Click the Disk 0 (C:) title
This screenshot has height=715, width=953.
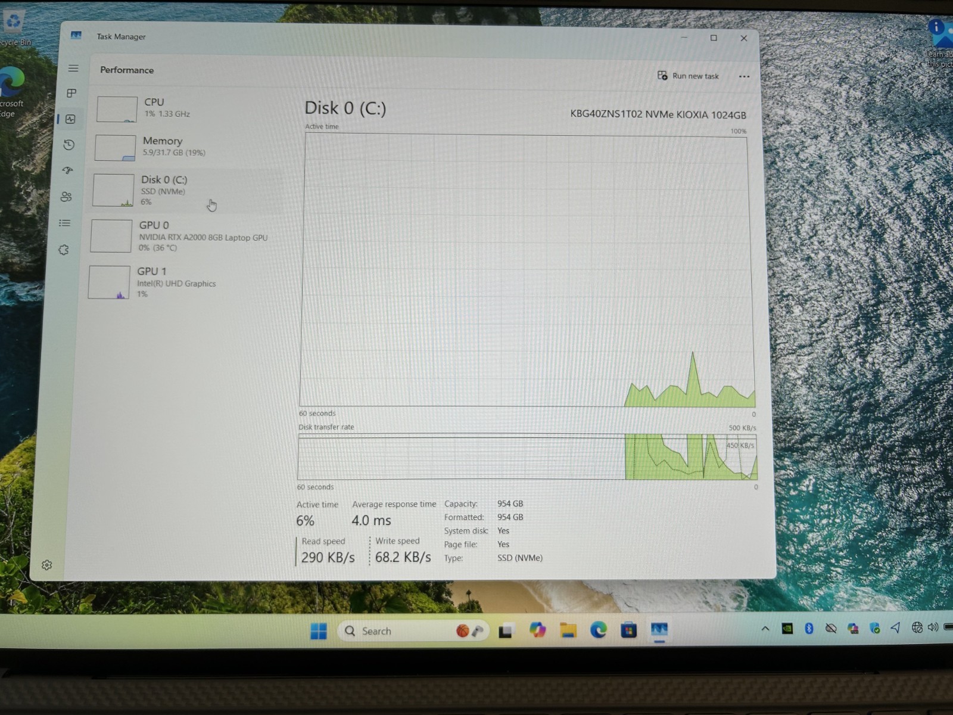click(x=345, y=108)
